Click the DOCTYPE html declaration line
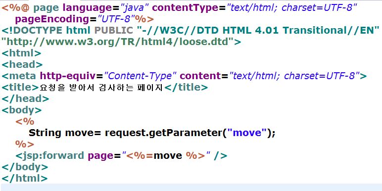The image size is (382, 191). pos(191,31)
